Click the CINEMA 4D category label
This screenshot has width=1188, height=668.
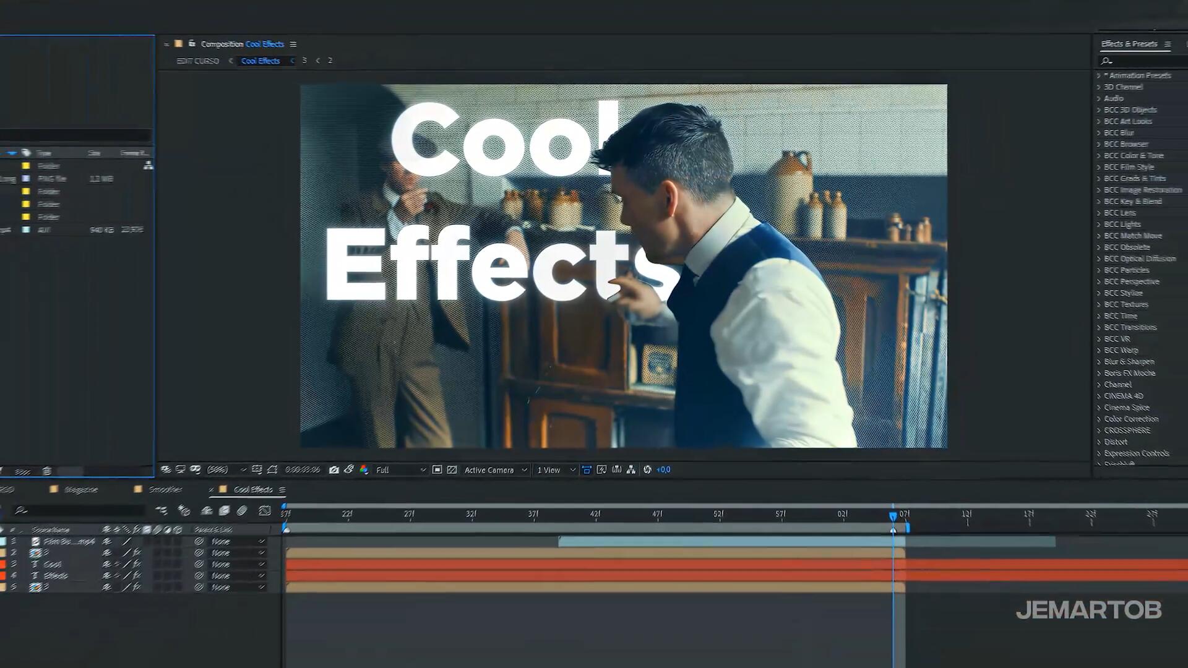(1123, 396)
